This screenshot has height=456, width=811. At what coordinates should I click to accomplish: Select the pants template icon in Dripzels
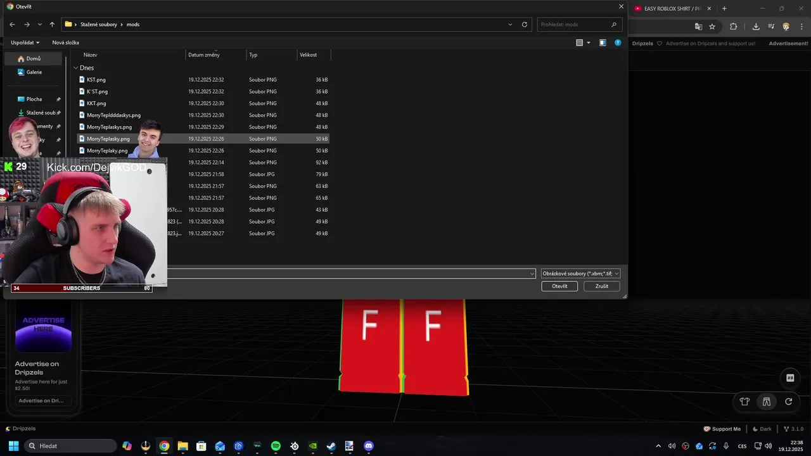(x=766, y=402)
